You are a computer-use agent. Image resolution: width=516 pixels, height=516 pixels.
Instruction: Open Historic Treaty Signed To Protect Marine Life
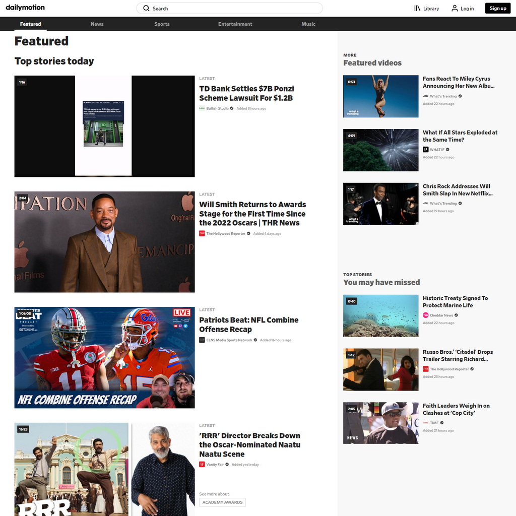pos(456,302)
